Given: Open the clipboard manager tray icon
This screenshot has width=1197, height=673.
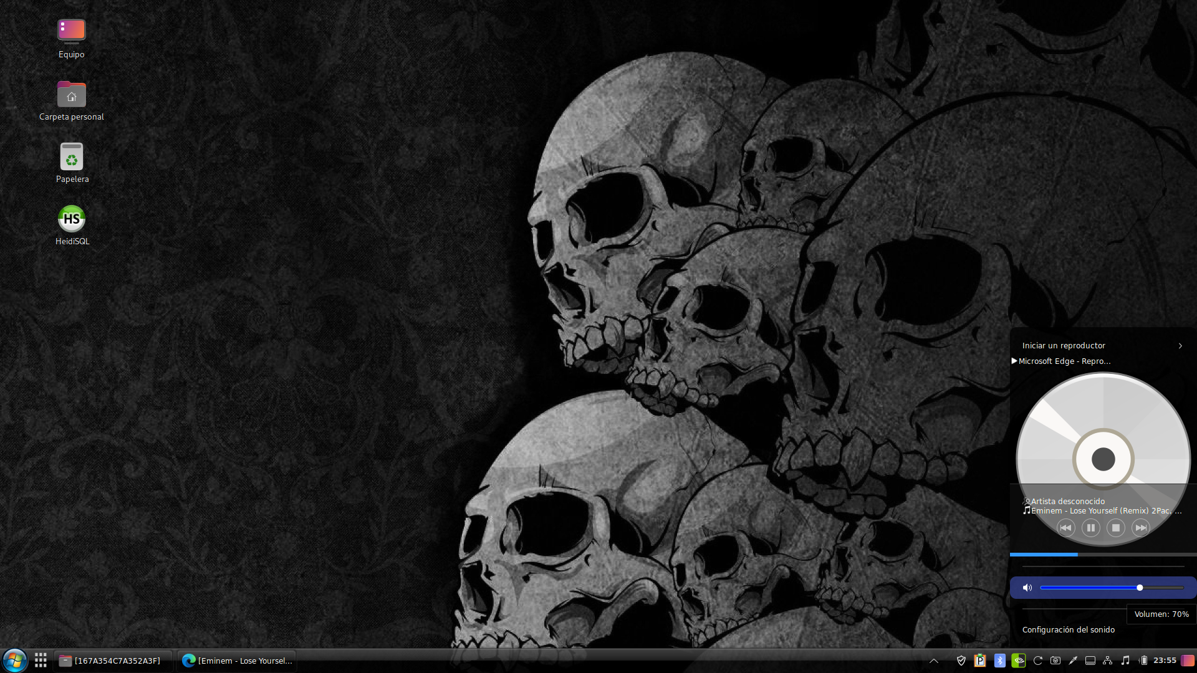Looking at the screenshot, I should (x=980, y=661).
